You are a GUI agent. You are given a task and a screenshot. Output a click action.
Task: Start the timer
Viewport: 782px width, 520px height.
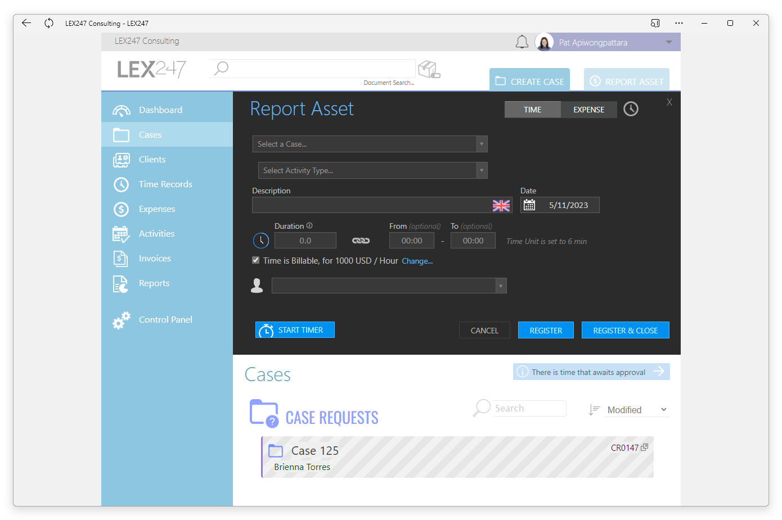coord(295,330)
